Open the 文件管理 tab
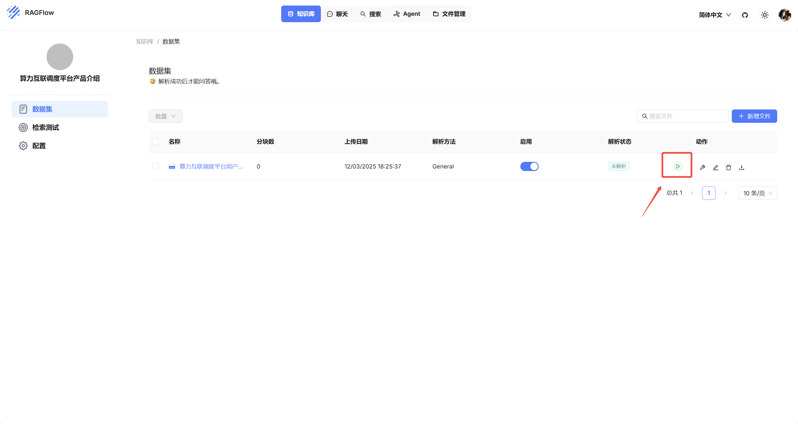The image size is (798, 424). 449,14
